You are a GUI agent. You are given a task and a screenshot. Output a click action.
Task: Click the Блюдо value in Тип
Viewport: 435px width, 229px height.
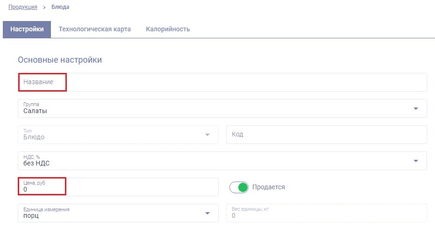click(34, 137)
